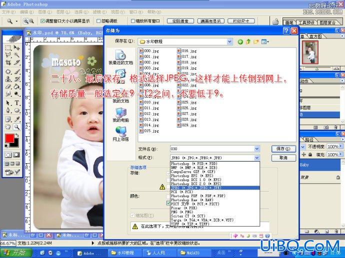
Task: Open the file name (文件名) dropdown arrow
Action: tap(257, 149)
